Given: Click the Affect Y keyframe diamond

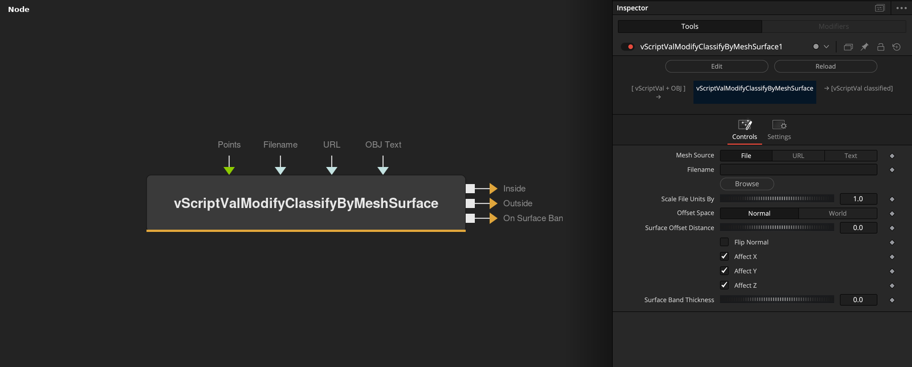Looking at the screenshot, I should 892,271.
